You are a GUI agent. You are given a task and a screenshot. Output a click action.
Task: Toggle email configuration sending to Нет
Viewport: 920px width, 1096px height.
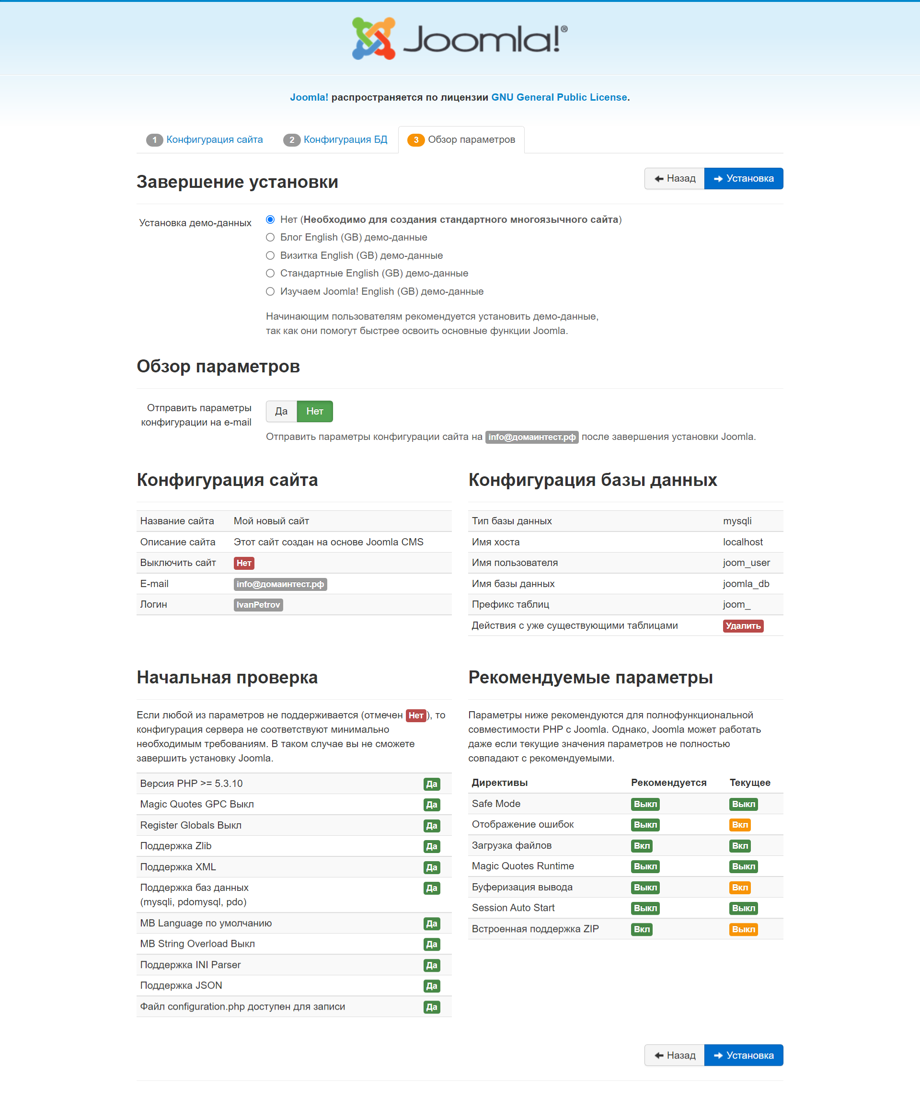point(315,411)
